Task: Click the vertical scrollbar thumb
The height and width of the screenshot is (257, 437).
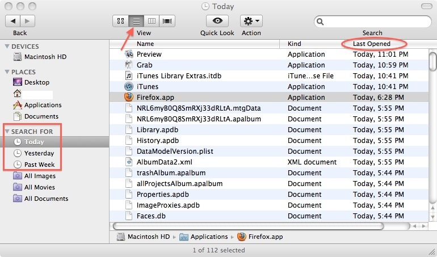Action: click(432, 62)
